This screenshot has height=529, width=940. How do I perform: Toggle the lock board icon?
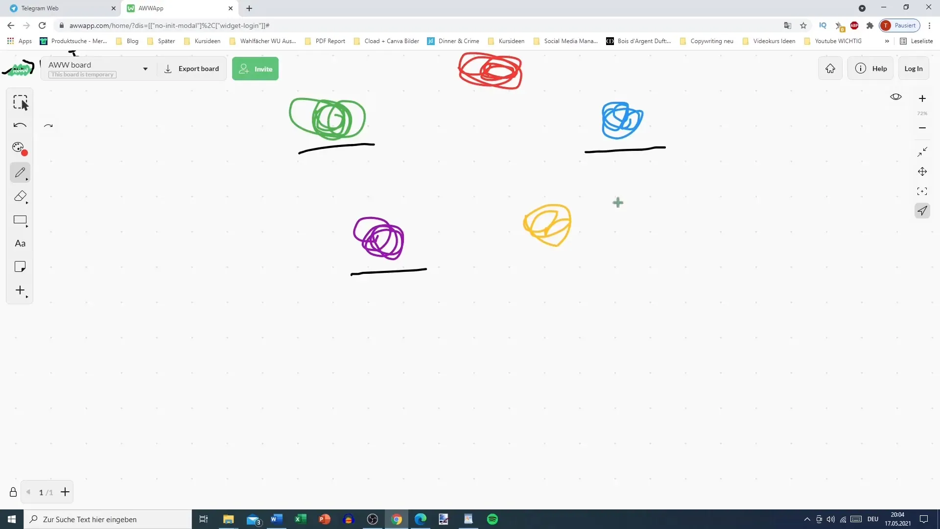(x=13, y=492)
